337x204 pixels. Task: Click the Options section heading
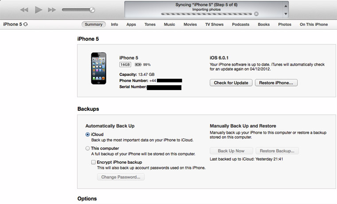(87, 199)
